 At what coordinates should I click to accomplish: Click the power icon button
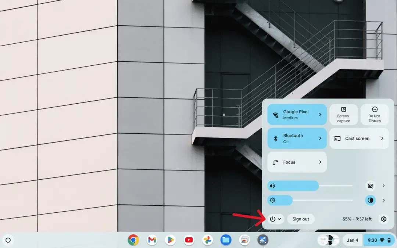click(273, 219)
